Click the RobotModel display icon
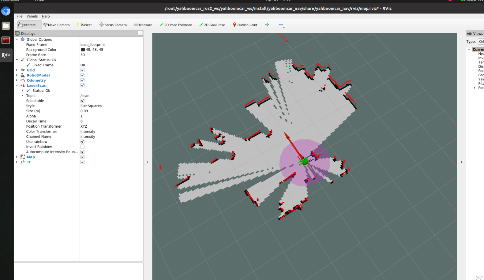 click(x=23, y=75)
